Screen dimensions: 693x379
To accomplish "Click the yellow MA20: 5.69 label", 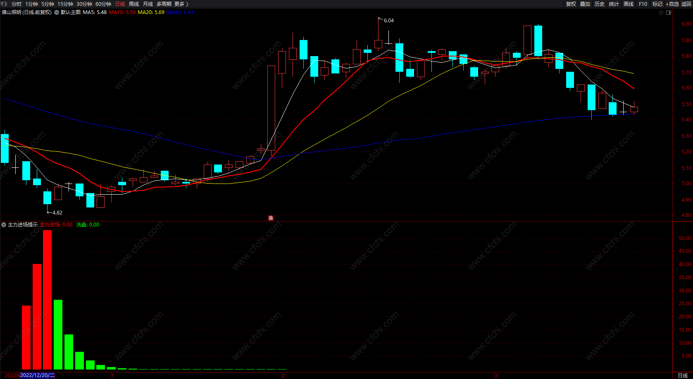I will [x=151, y=12].
